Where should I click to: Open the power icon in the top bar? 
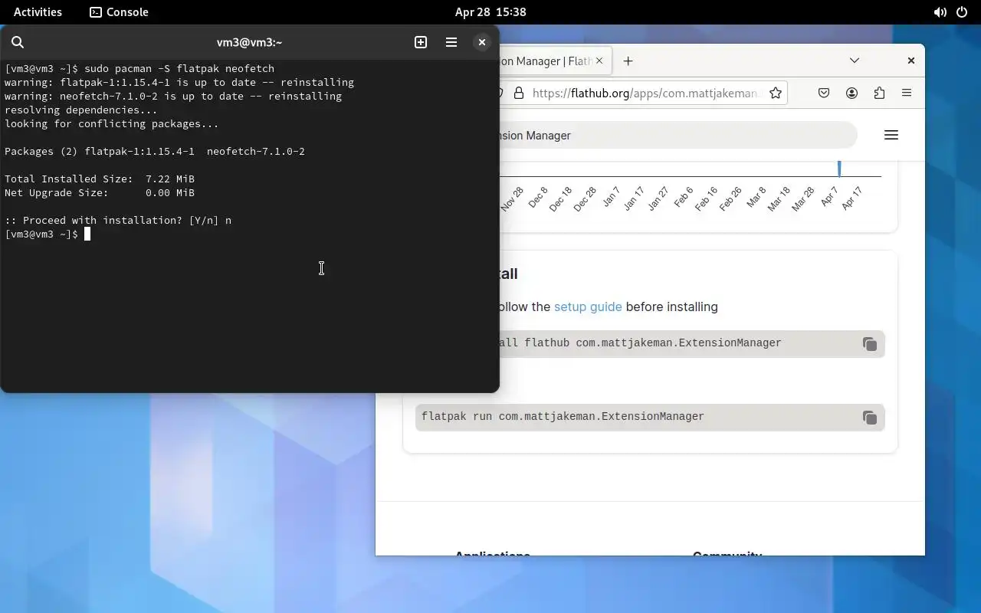tap(962, 12)
